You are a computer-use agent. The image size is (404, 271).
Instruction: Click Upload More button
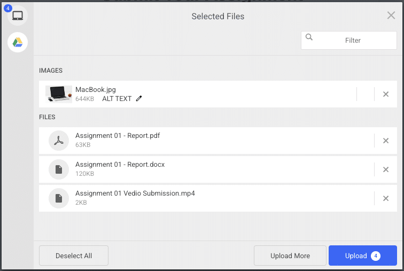click(x=290, y=255)
